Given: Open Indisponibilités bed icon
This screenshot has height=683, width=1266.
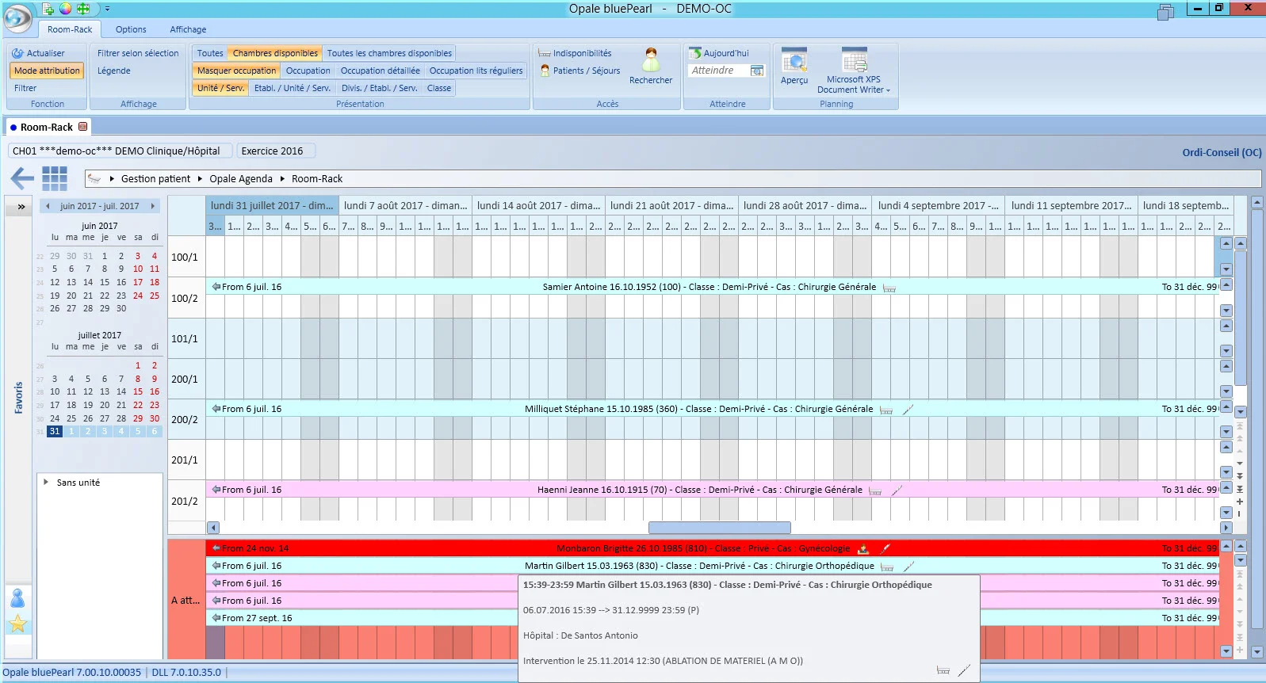Looking at the screenshot, I should [x=545, y=53].
